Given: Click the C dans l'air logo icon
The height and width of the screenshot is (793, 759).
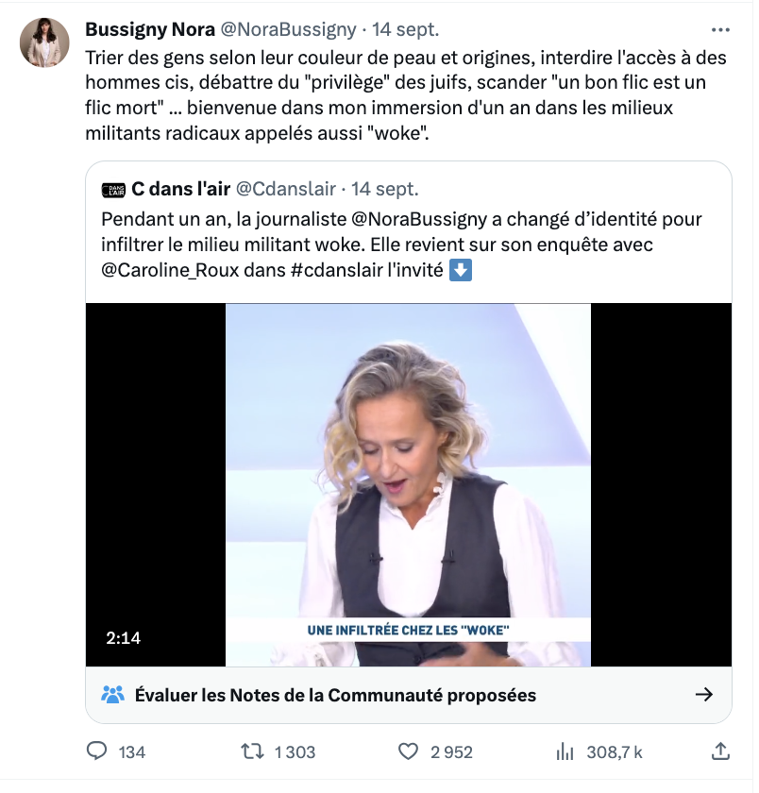Looking at the screenshot, I should pos(112,190).
